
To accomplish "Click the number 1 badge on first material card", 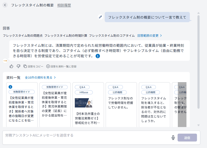I will [11, 87].
